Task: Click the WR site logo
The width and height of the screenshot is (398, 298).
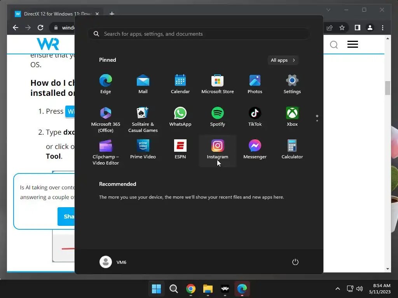Action: 48,44
